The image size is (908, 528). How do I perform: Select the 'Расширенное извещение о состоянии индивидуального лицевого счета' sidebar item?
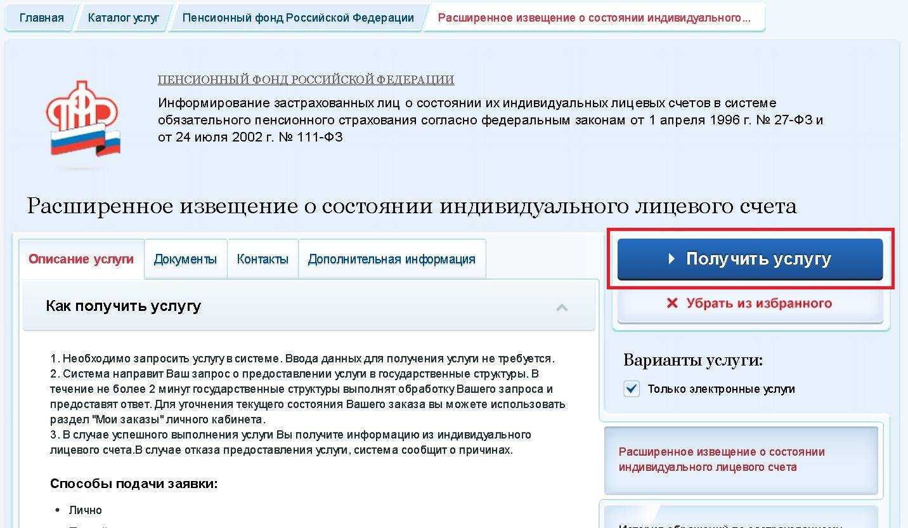click(741, 459)
